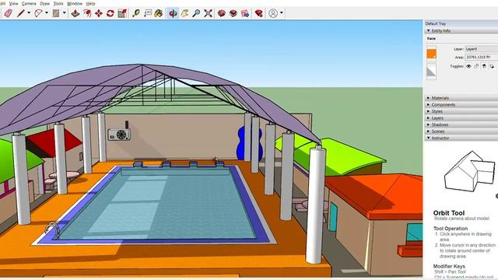The image size is (498, 280).
Task: Open the Draw menu
Action: [45, 3]
